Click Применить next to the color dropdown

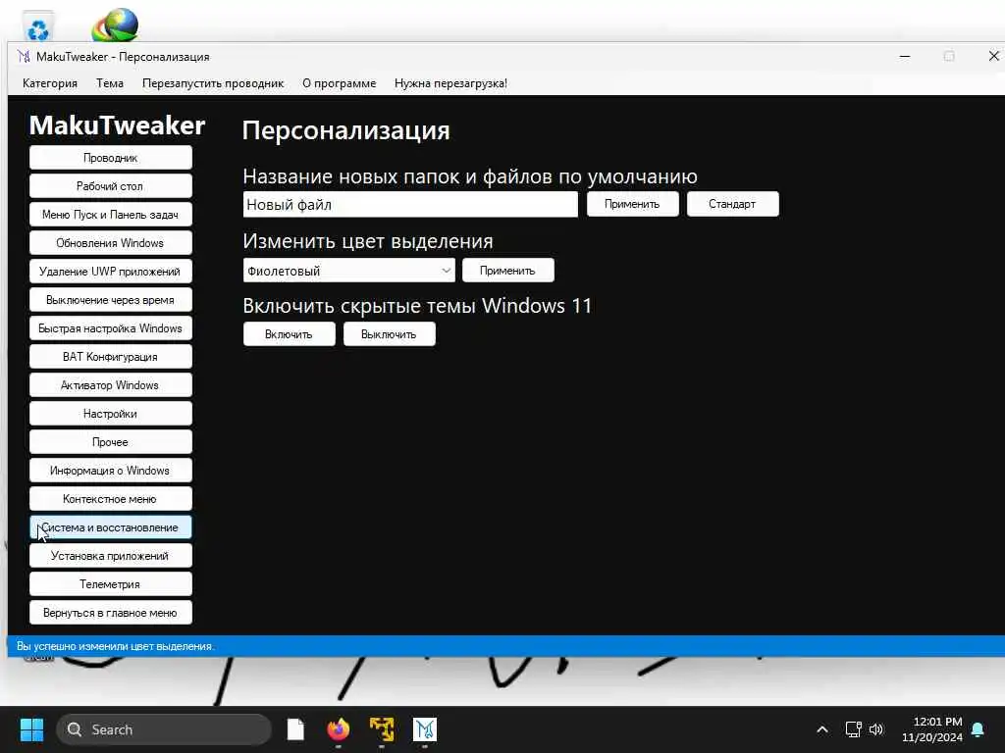click(507, 271)
